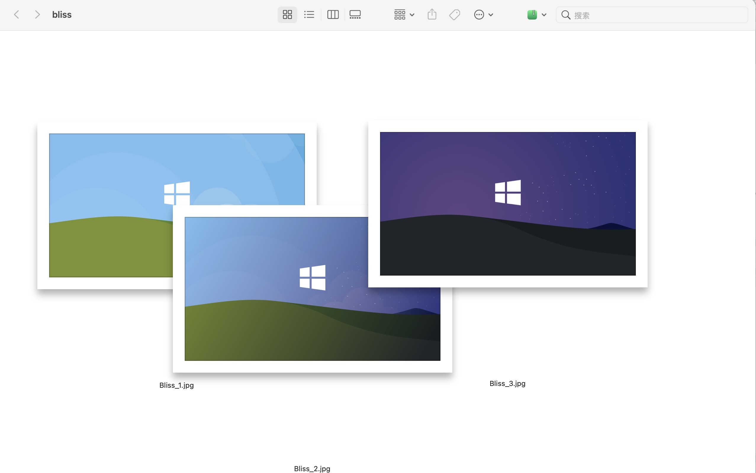Screen dimensions: 756x473
Task: Go forward with the right arrow
Action: pyautogui.click(x=37, y=15)
